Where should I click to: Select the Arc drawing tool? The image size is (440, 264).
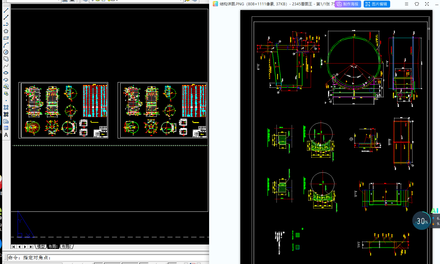click(x=6, y=45)
